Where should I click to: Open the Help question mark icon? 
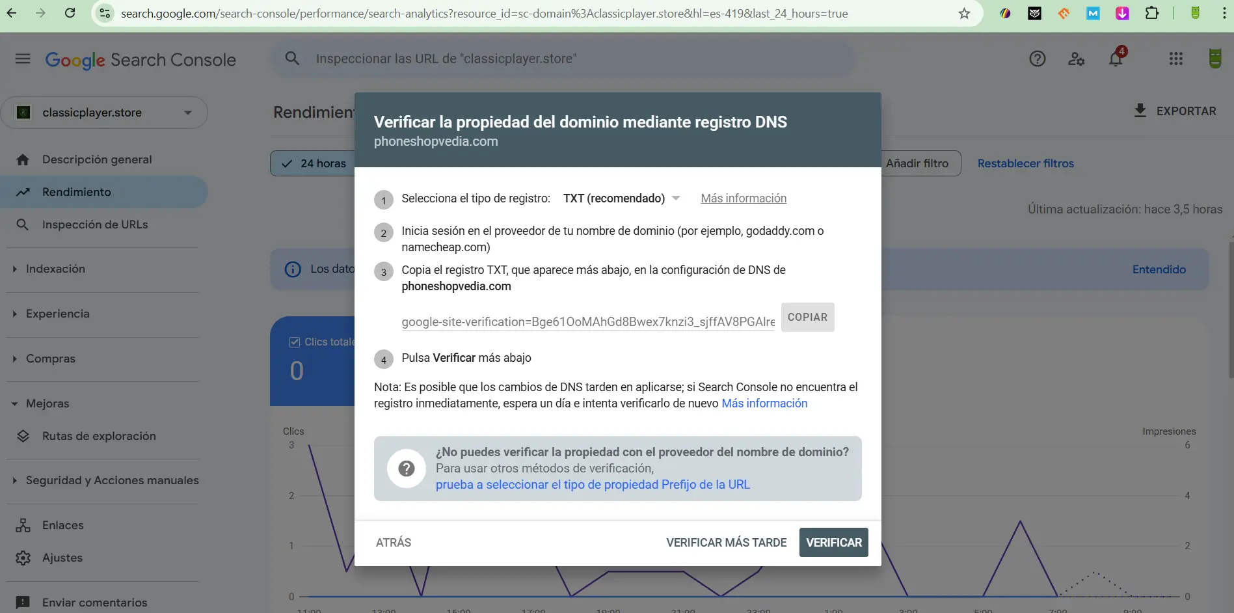[1038, 59]
